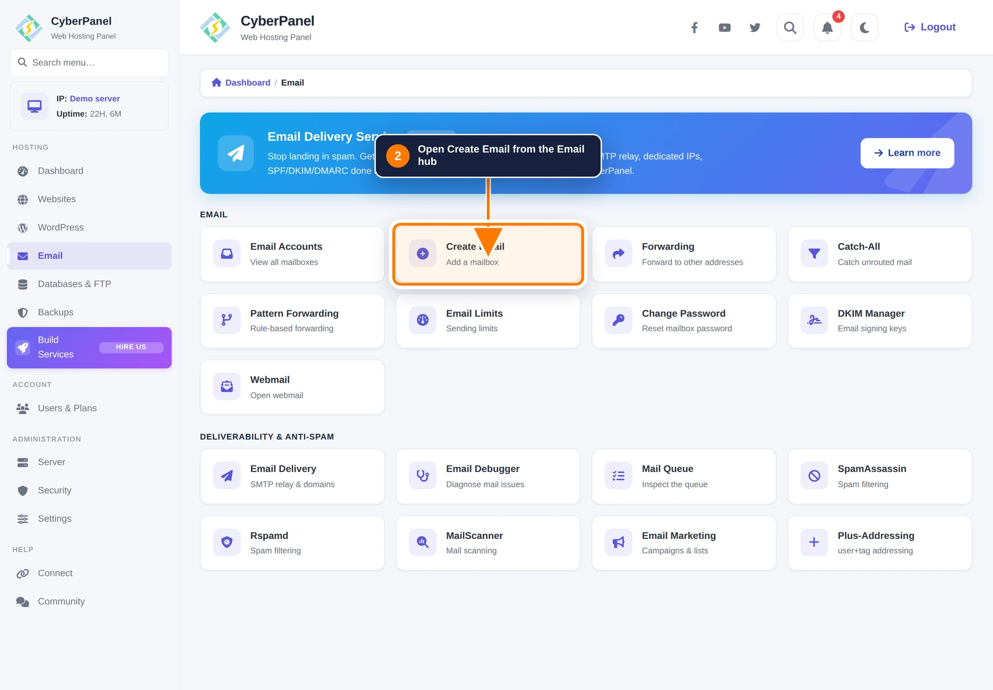Screen dimensions: 993x690
Task: Click the 'Forward to other addresses' text
Action: tap(692, 262)
